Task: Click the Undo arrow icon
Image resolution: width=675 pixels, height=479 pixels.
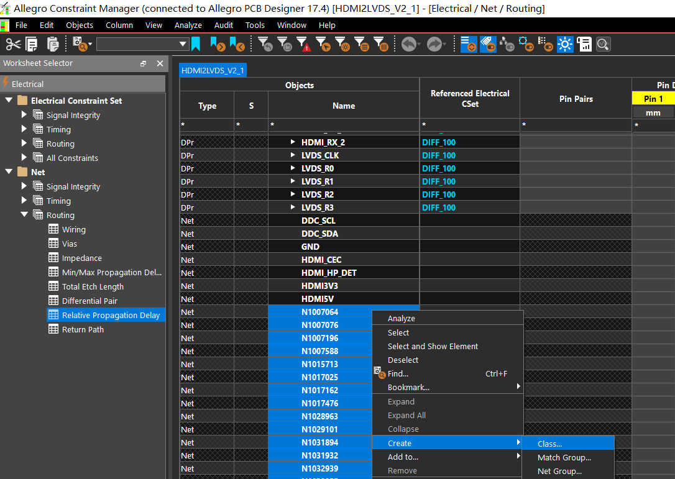Action: [x=409, y=44]
